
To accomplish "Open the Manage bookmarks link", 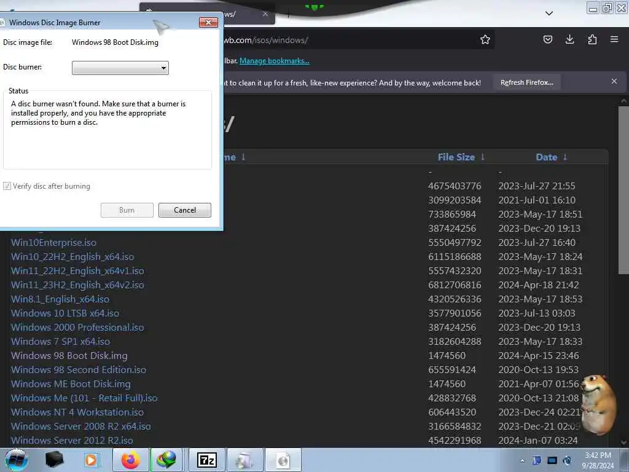I will click(x=275, y=61).
